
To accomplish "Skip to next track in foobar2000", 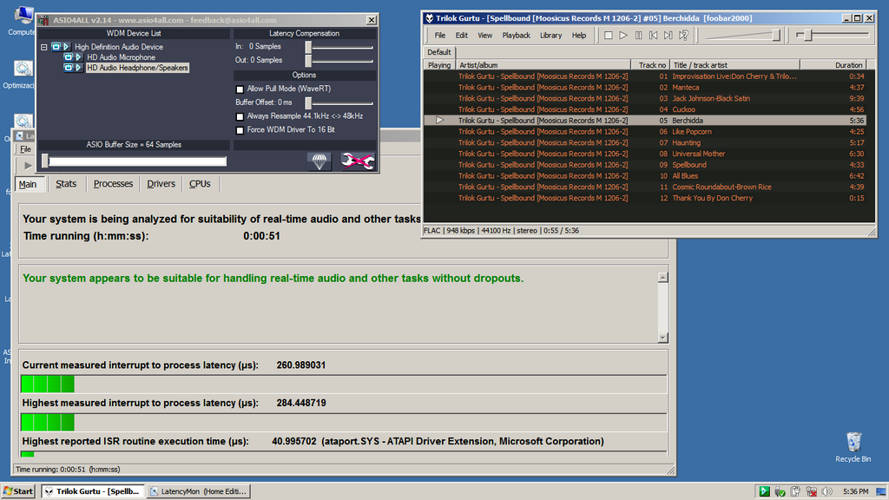I will pos(668,35).
